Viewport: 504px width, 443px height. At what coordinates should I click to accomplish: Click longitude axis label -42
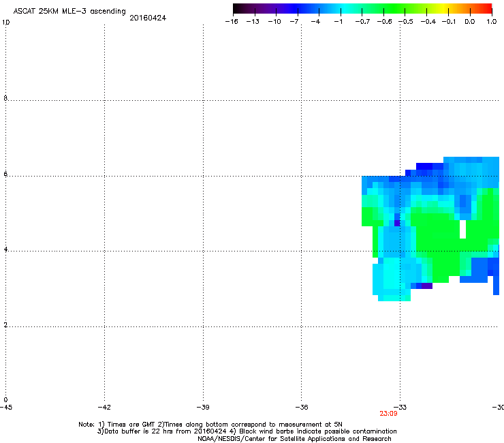pos(104,408)
